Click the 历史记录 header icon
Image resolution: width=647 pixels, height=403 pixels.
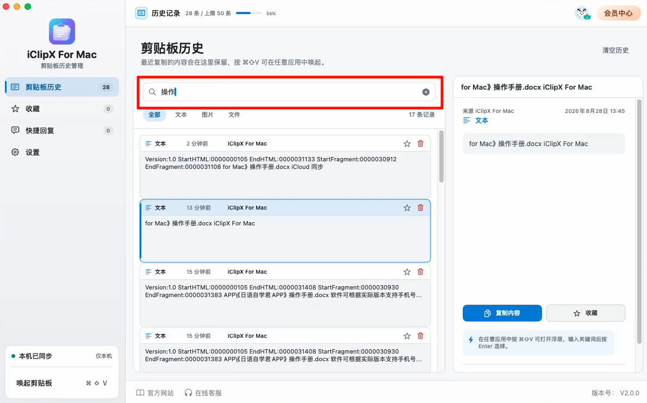(x=141, y=13)
